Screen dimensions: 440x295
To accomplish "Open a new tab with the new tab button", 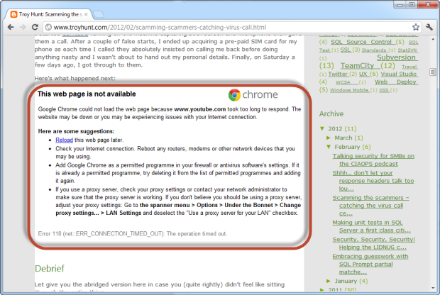I will pyautogui.click(x=98, y=14).
